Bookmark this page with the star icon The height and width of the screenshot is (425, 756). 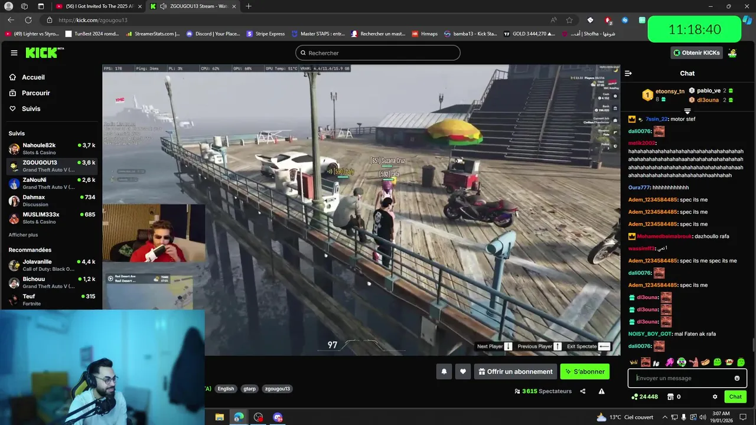[569, 20]
